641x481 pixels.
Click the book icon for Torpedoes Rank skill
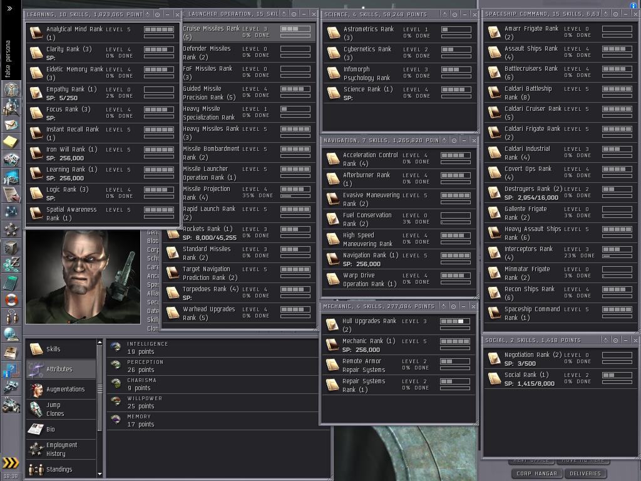tap(173, 293)
